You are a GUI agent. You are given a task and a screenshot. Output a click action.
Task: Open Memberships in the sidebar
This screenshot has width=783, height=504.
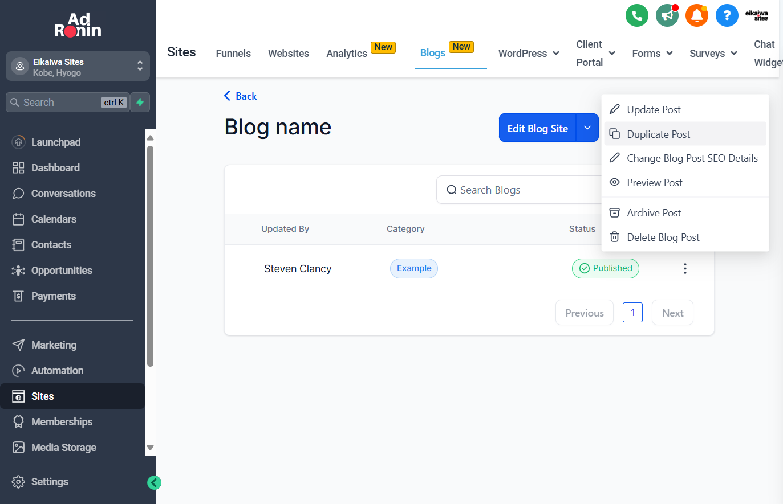point(62,422)
